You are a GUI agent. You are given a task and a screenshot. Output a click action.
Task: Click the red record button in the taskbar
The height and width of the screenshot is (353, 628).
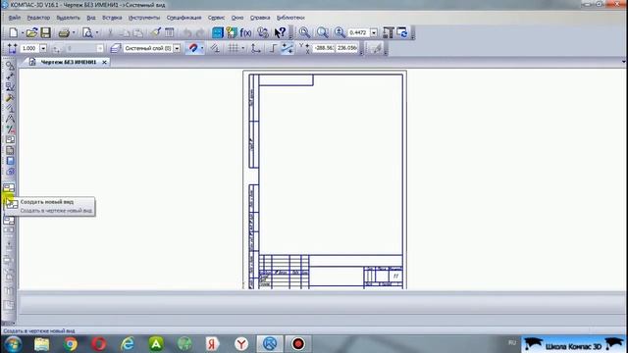pyautogui.click(x=298, y=344)
